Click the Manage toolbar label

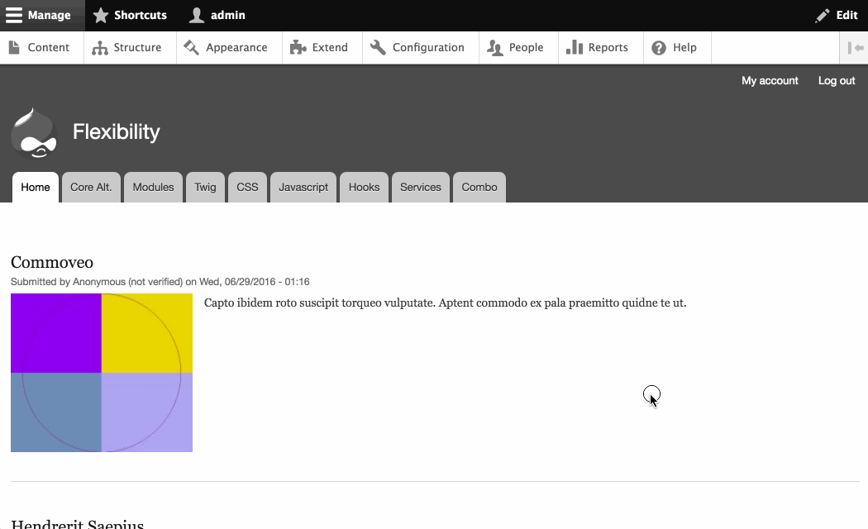[50, 15]
